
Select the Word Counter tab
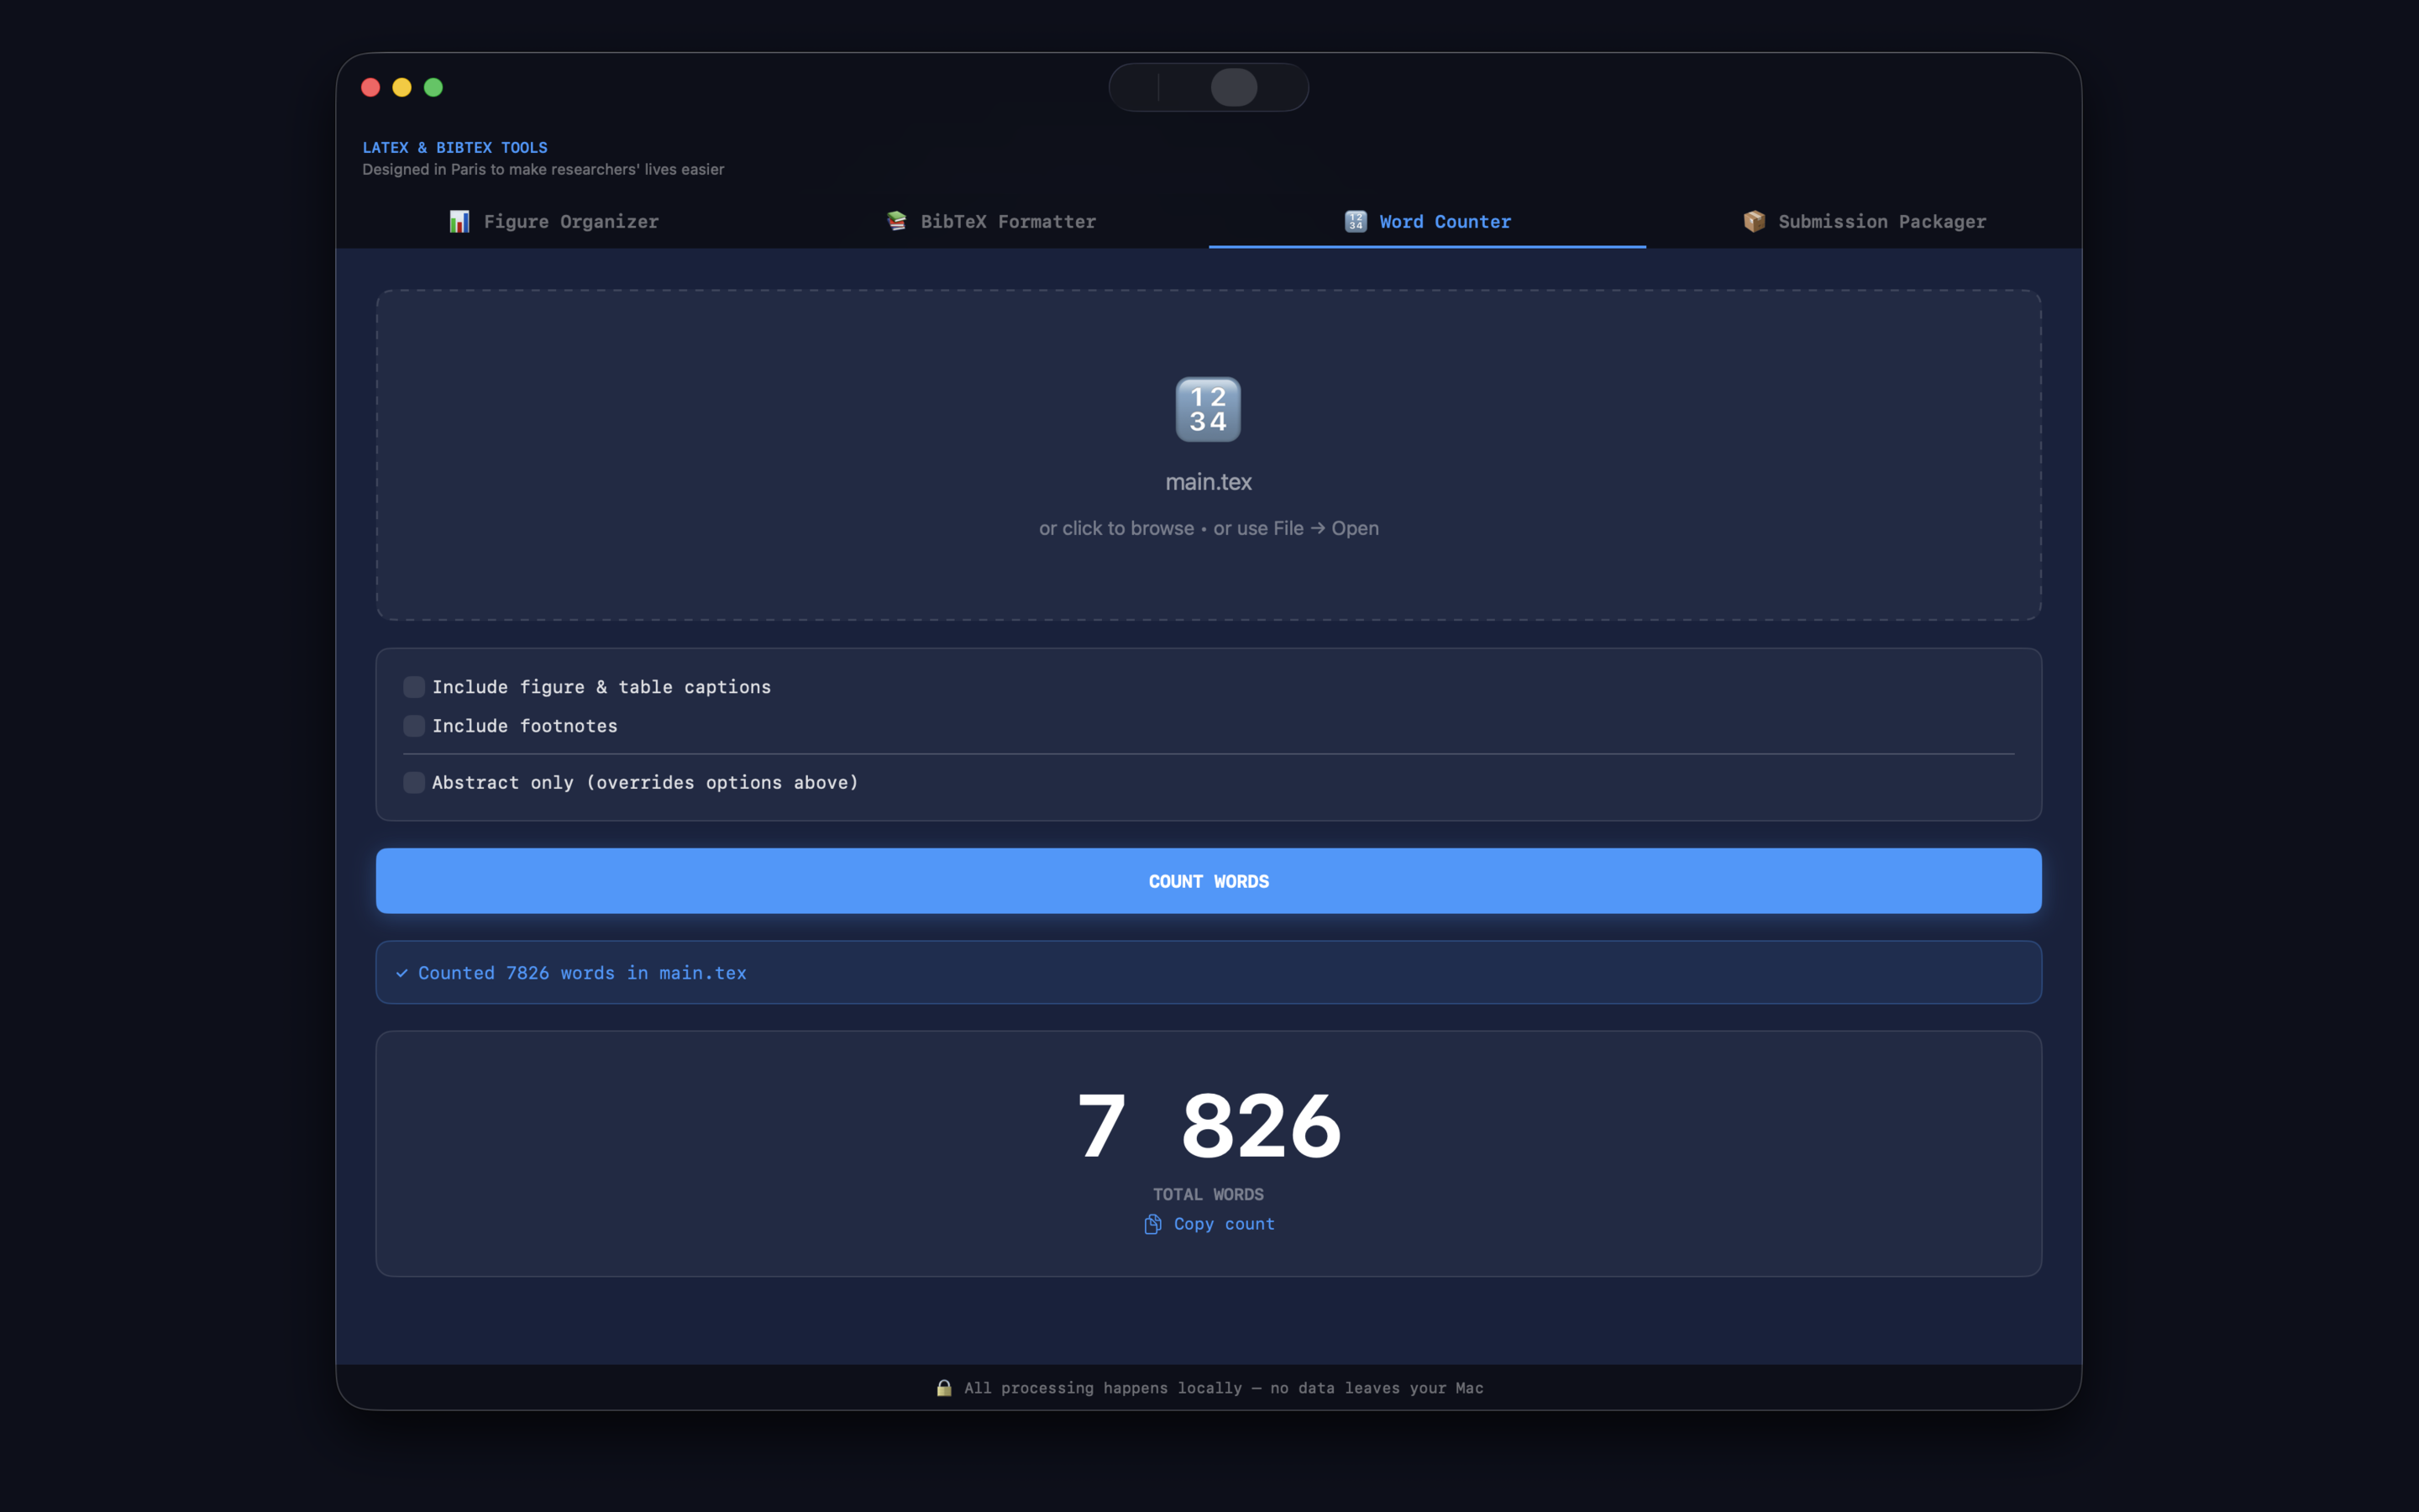click(x=1427, y=222)
